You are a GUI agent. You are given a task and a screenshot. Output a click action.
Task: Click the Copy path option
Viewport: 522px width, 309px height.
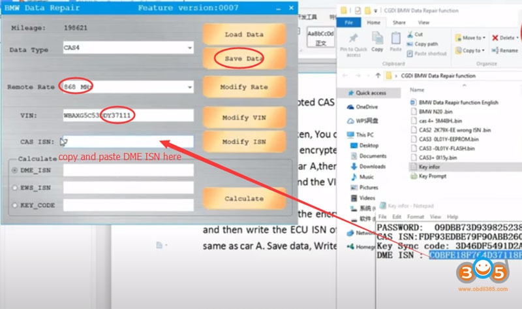[x=422, y=44]
